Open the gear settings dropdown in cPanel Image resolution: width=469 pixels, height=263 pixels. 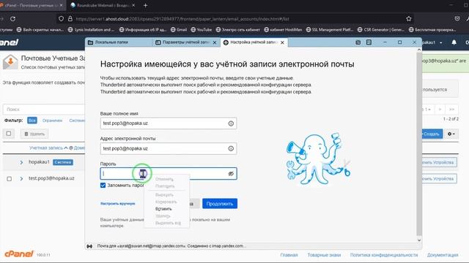pyautogui.click(x=451, y=134)
